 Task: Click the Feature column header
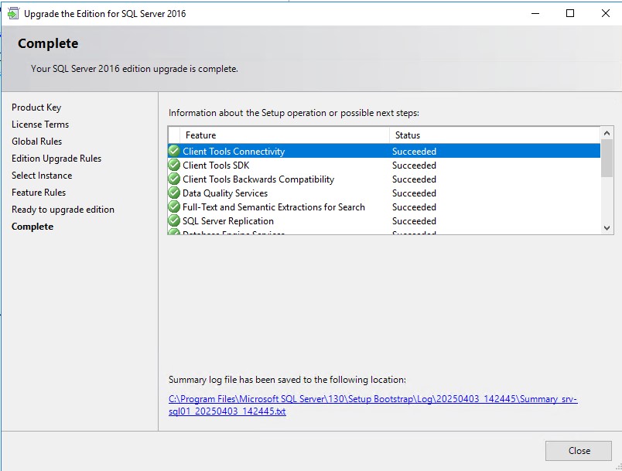point(201,135)
